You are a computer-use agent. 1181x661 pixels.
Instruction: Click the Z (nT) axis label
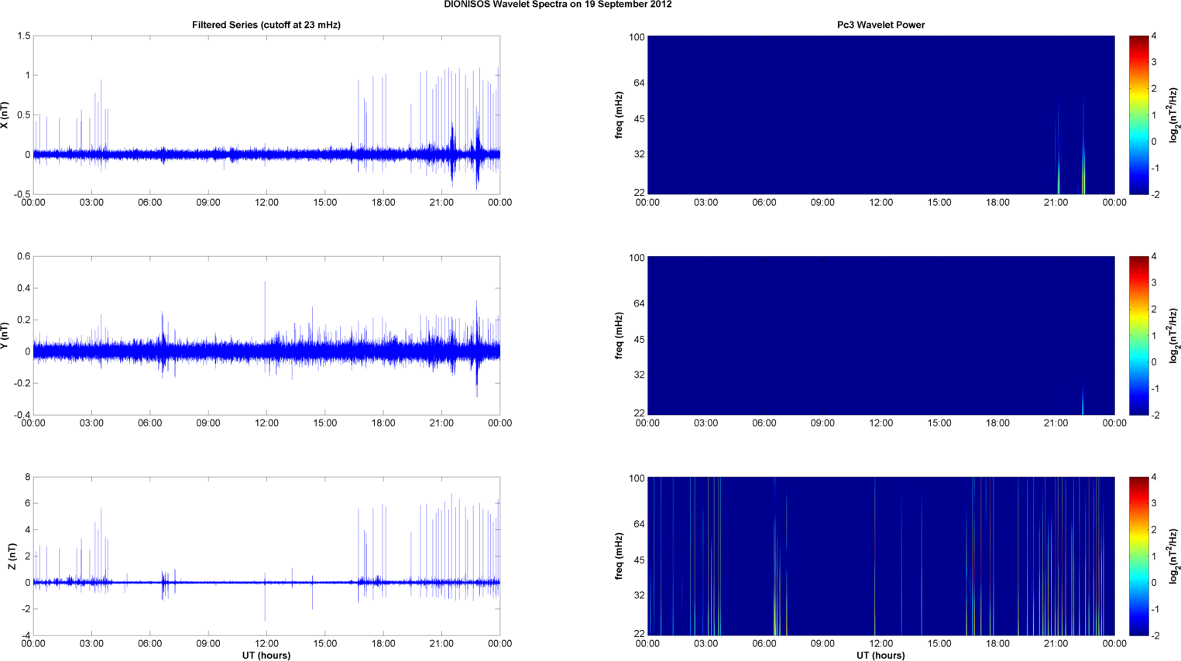tap(12, 556)
